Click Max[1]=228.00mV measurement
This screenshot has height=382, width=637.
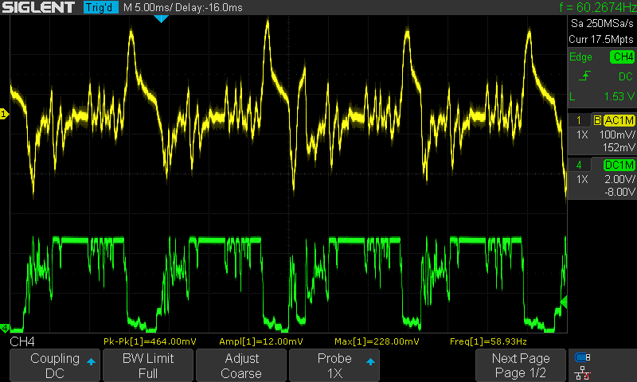pos(377,341)
